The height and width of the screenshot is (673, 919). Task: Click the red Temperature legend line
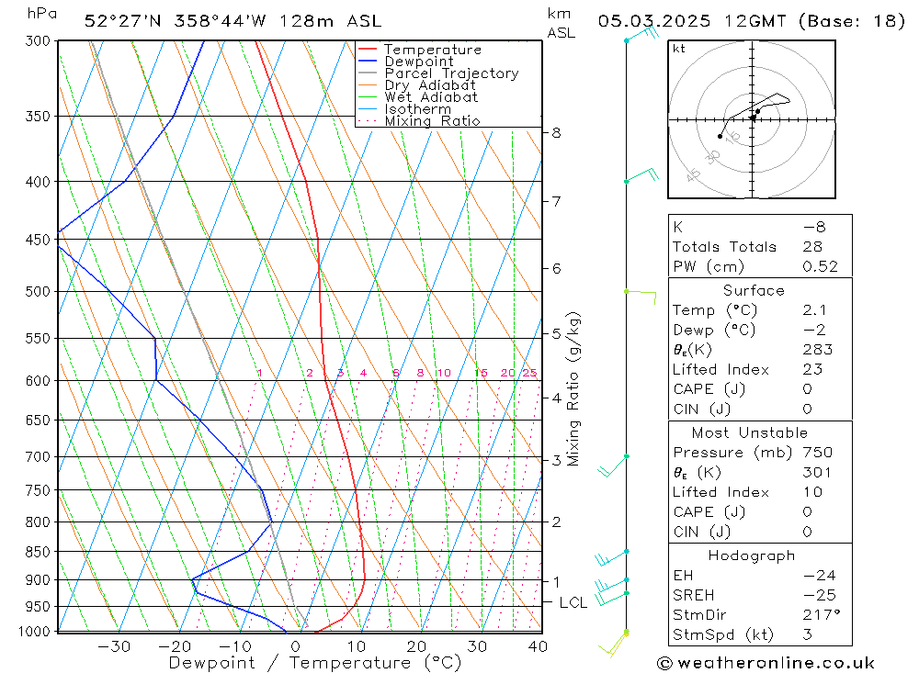367,50
